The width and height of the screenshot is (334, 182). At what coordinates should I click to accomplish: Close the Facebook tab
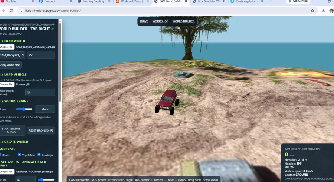pos(71,1)
